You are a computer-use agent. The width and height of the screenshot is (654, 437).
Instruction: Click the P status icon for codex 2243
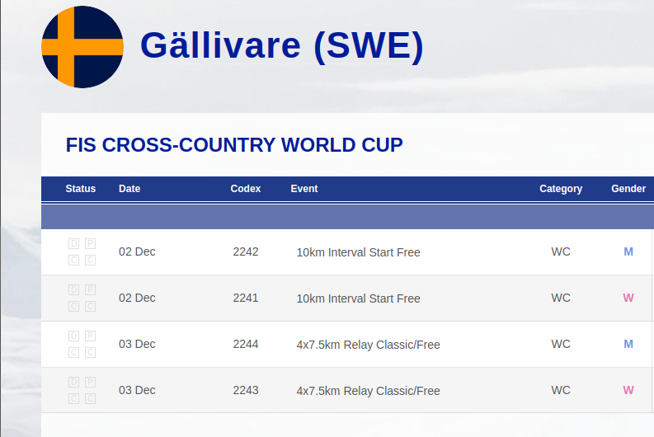90,383
